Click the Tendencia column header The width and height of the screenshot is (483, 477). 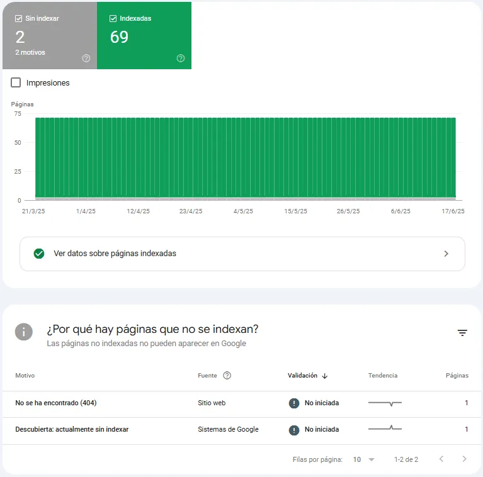point(383,376)
